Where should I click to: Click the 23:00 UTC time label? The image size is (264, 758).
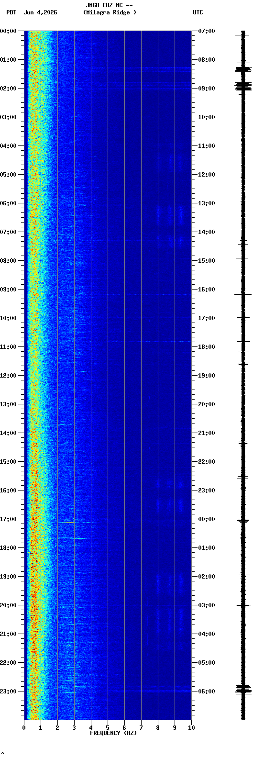207,490
